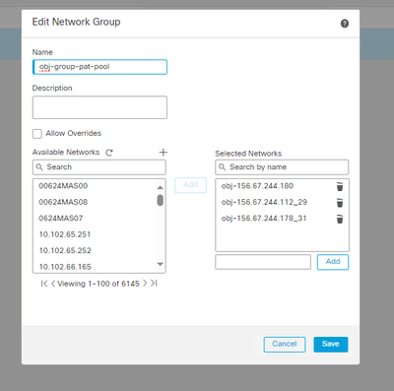
Task: Focus the Description text box
Action: tap(99, 107)
